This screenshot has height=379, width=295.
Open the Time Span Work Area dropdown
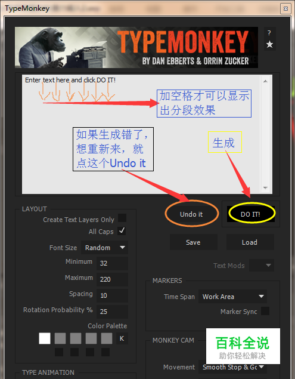coord(232,297)
